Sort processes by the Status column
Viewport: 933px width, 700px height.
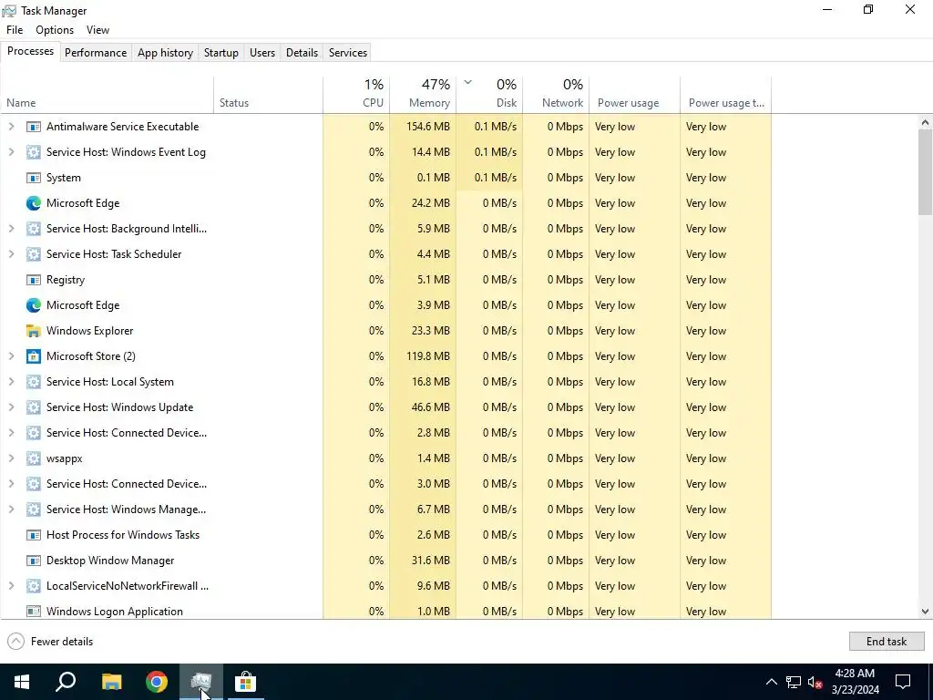pyautogui.click(x=269, y=94)
